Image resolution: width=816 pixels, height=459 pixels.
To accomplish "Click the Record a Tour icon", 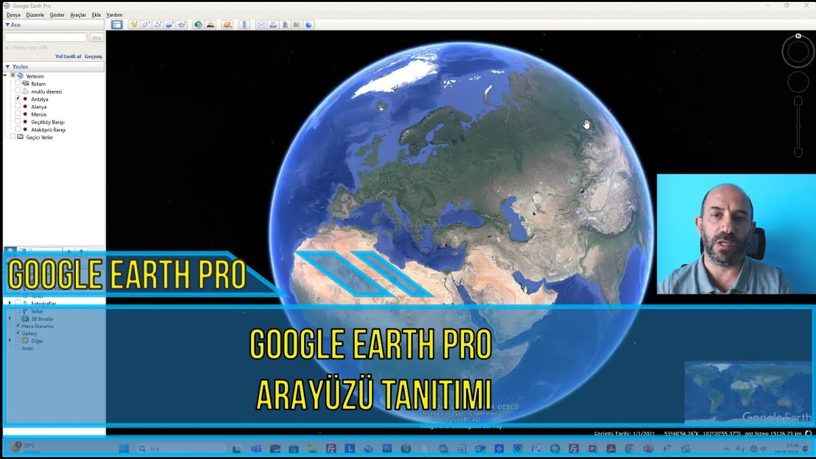I will [x=182, y=25].
